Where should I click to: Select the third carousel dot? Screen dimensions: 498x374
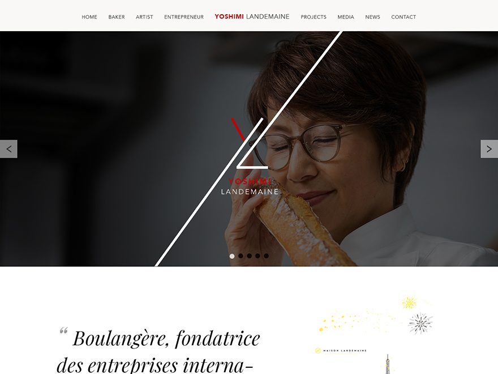(250, 256)
